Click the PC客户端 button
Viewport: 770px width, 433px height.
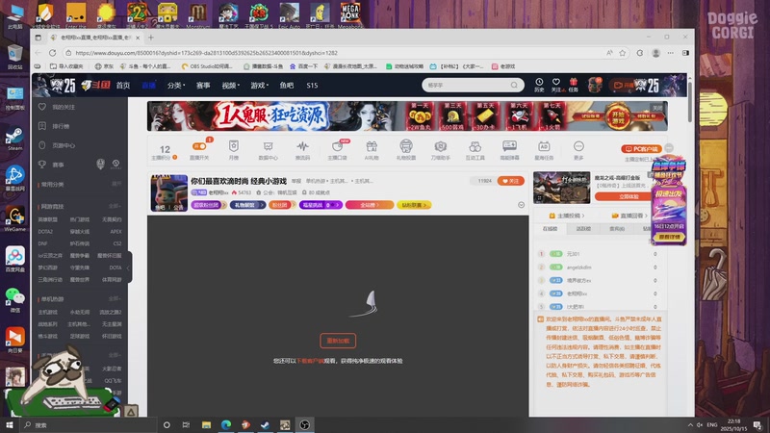tap(641, 149)
